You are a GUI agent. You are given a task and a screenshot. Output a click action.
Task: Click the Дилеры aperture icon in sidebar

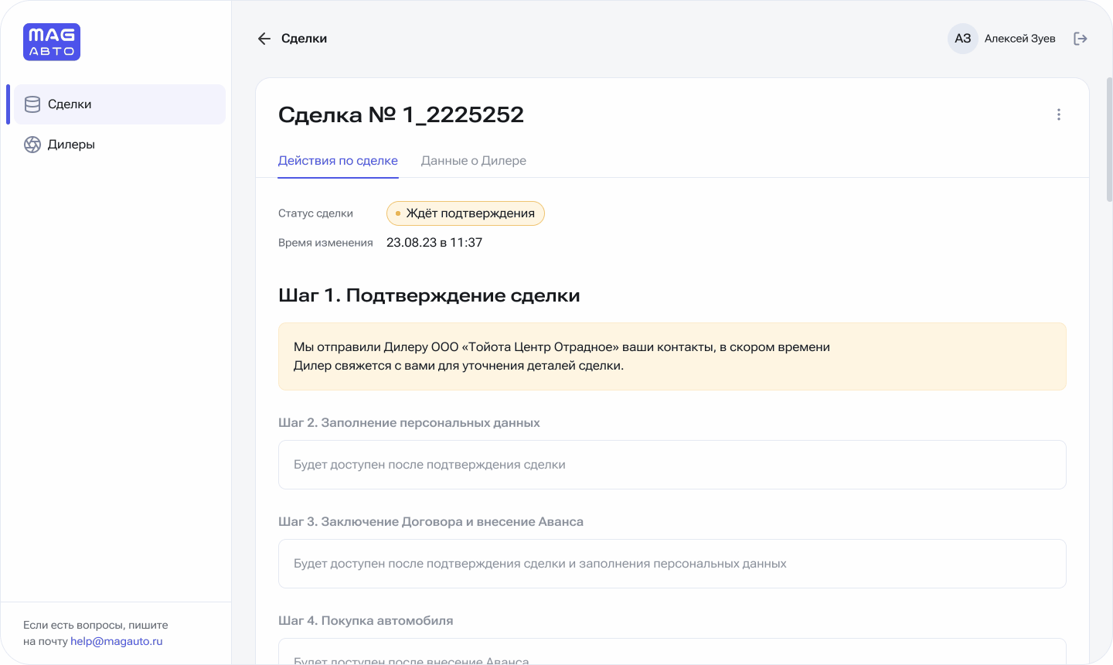pos(32,145)
